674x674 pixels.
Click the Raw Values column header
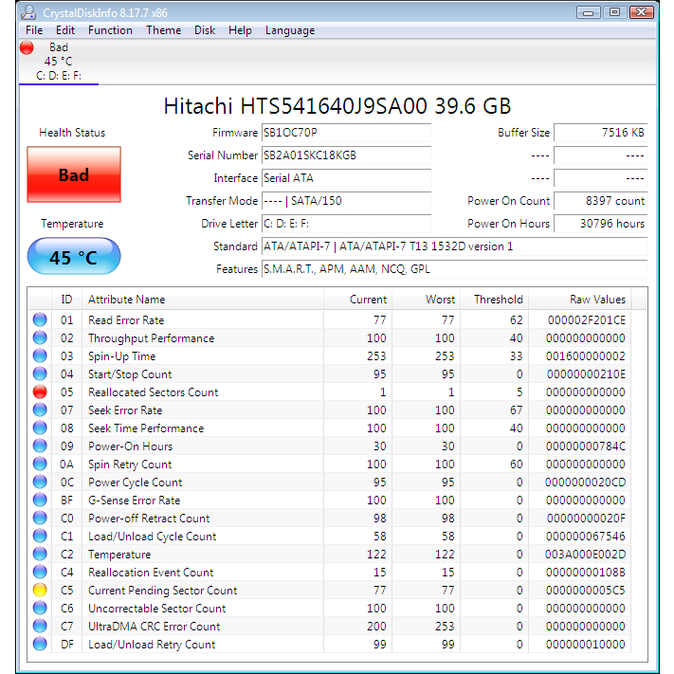click(x=580, y=300)
